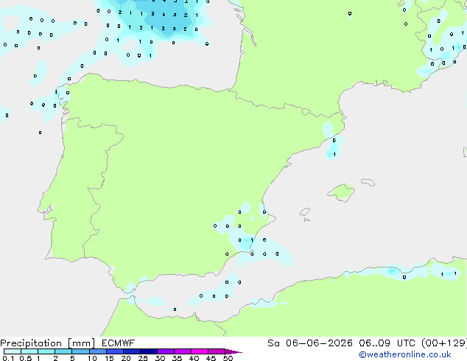Click the 40–45 mm magenta legend swatch
Image resolution: width=467 pixels, height=361 pixels.
pos(200,351)
